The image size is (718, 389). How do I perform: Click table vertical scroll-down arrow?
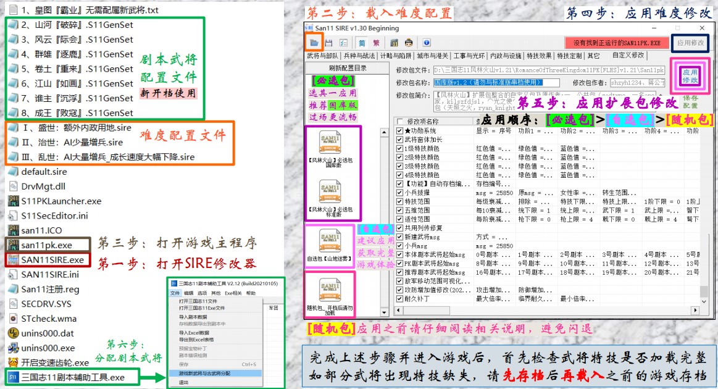(704, 301)
